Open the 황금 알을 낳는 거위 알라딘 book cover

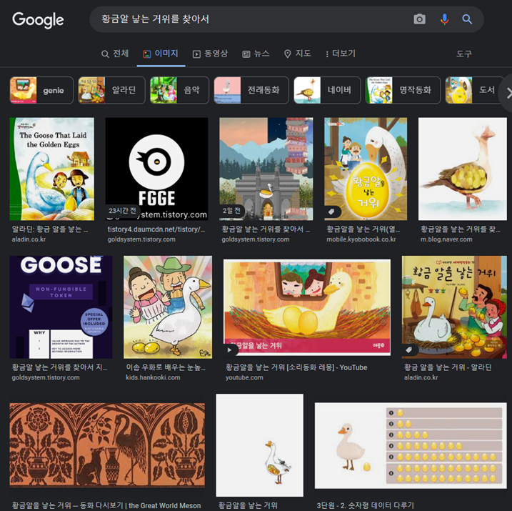tap(455, 307)
